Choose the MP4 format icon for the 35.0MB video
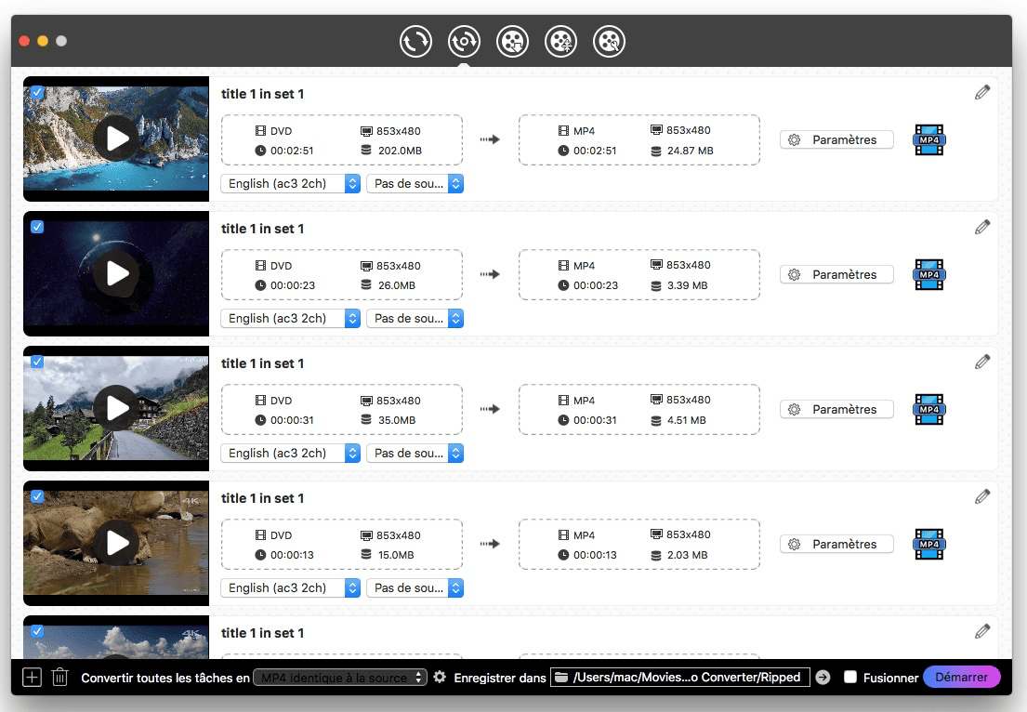 click(x=928, y=409)
